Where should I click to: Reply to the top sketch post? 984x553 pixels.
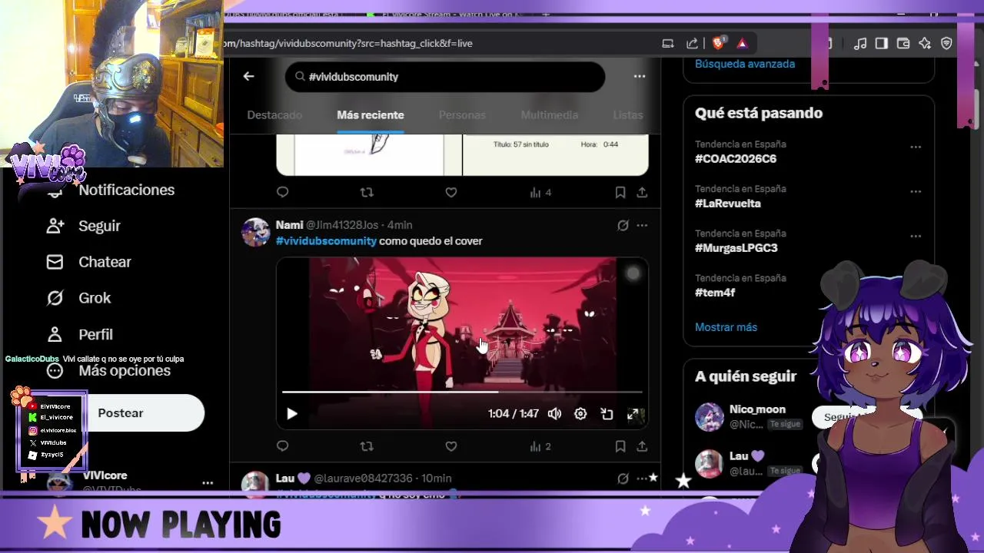coord(282,192)
